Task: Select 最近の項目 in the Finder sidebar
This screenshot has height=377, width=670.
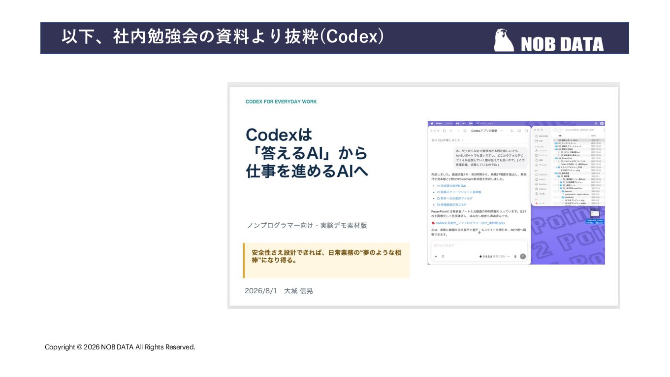Action: (x=542, y=136)
